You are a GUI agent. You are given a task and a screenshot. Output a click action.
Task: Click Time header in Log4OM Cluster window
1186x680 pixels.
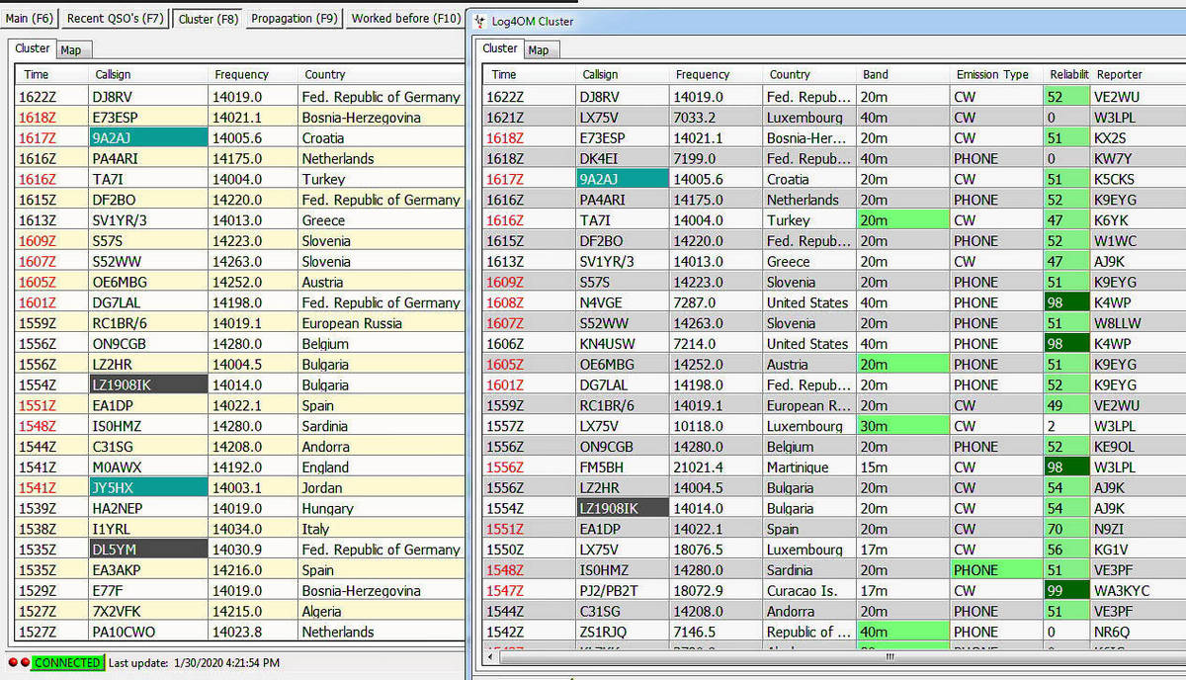click(530, 74)
